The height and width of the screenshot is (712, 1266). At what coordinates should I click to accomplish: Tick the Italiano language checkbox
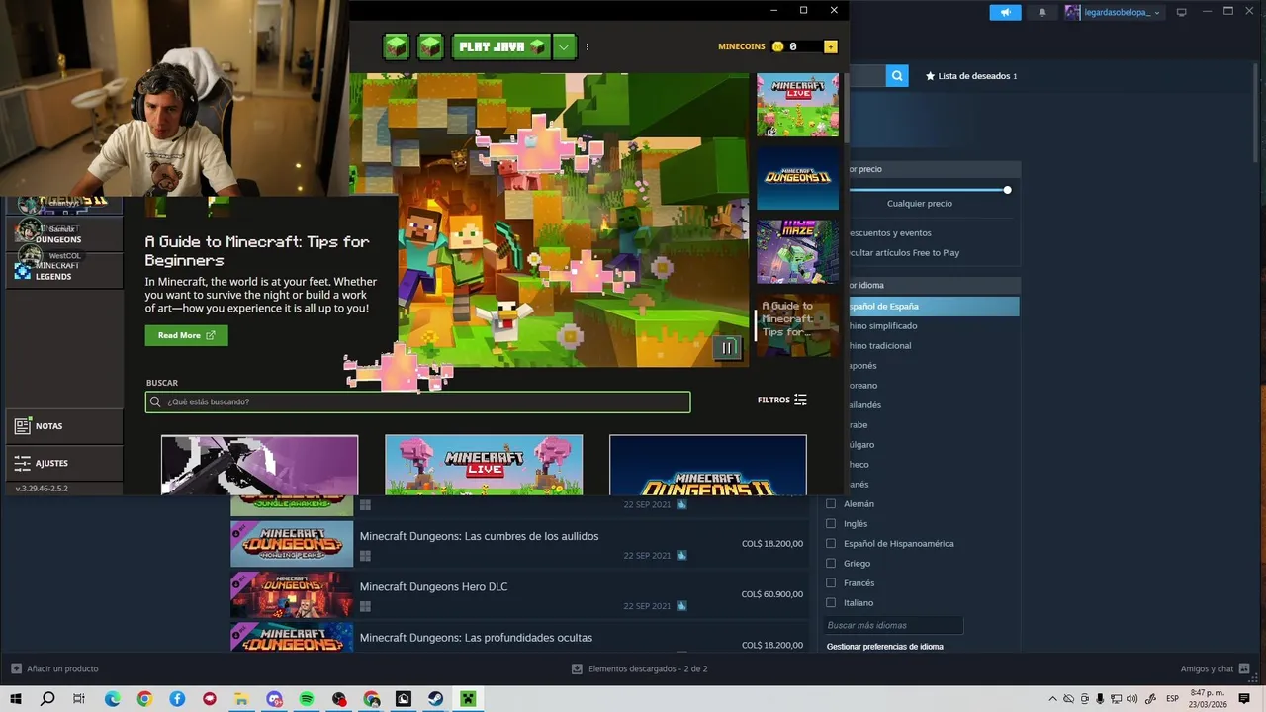[831, 602]
